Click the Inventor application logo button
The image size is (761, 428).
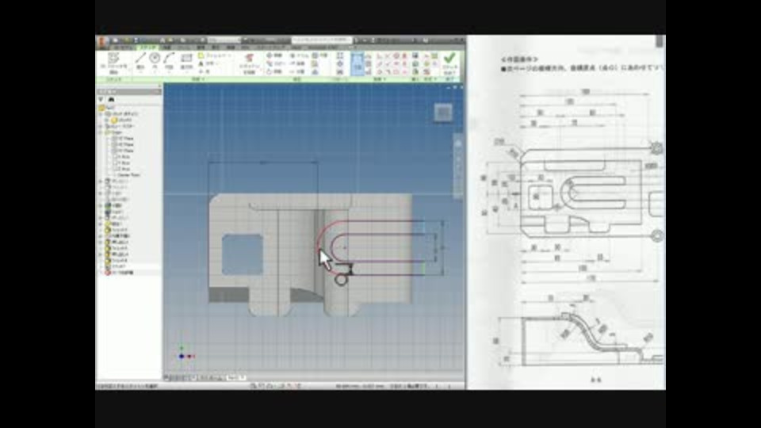[x=102, y=42]
